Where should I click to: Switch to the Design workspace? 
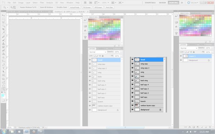point(162,3)
